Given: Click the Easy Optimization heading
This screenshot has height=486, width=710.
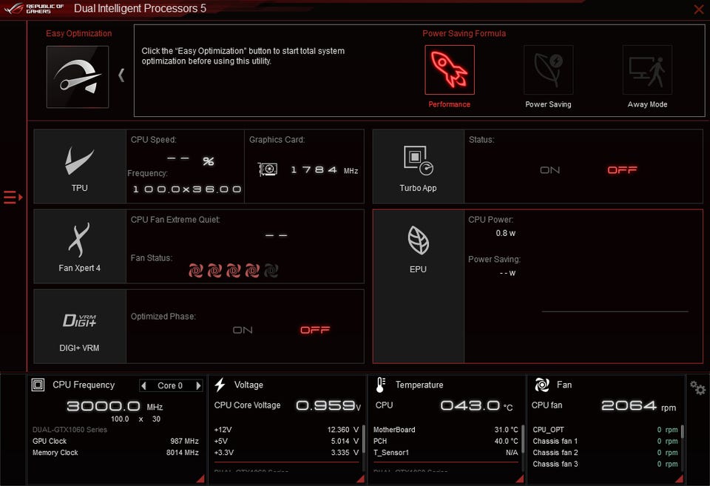Looking at the screenshot, I should pyautogui.click(x=79, y=33).
